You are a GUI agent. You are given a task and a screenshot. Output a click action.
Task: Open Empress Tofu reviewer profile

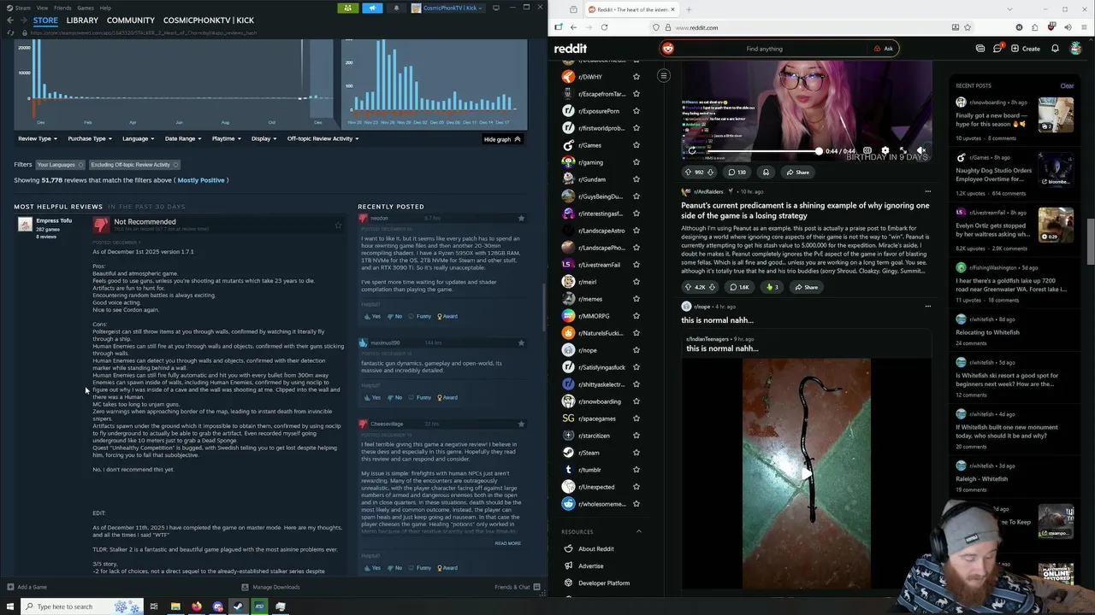pos(54,220)
